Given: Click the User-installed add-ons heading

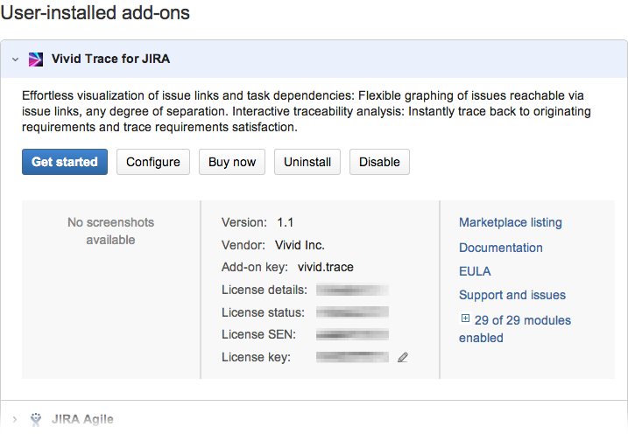Looking at the screenshot, I should [95, 13].
